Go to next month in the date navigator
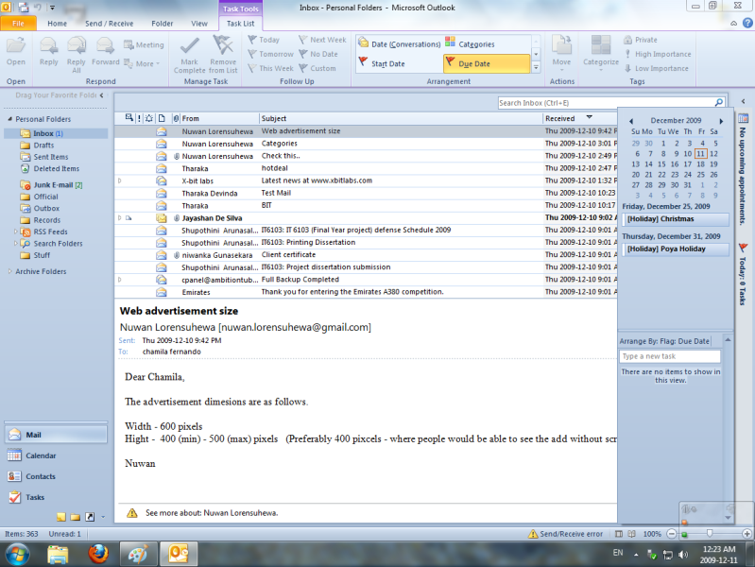The height and width of the screenshot is (567, 755). click(721, 121)
